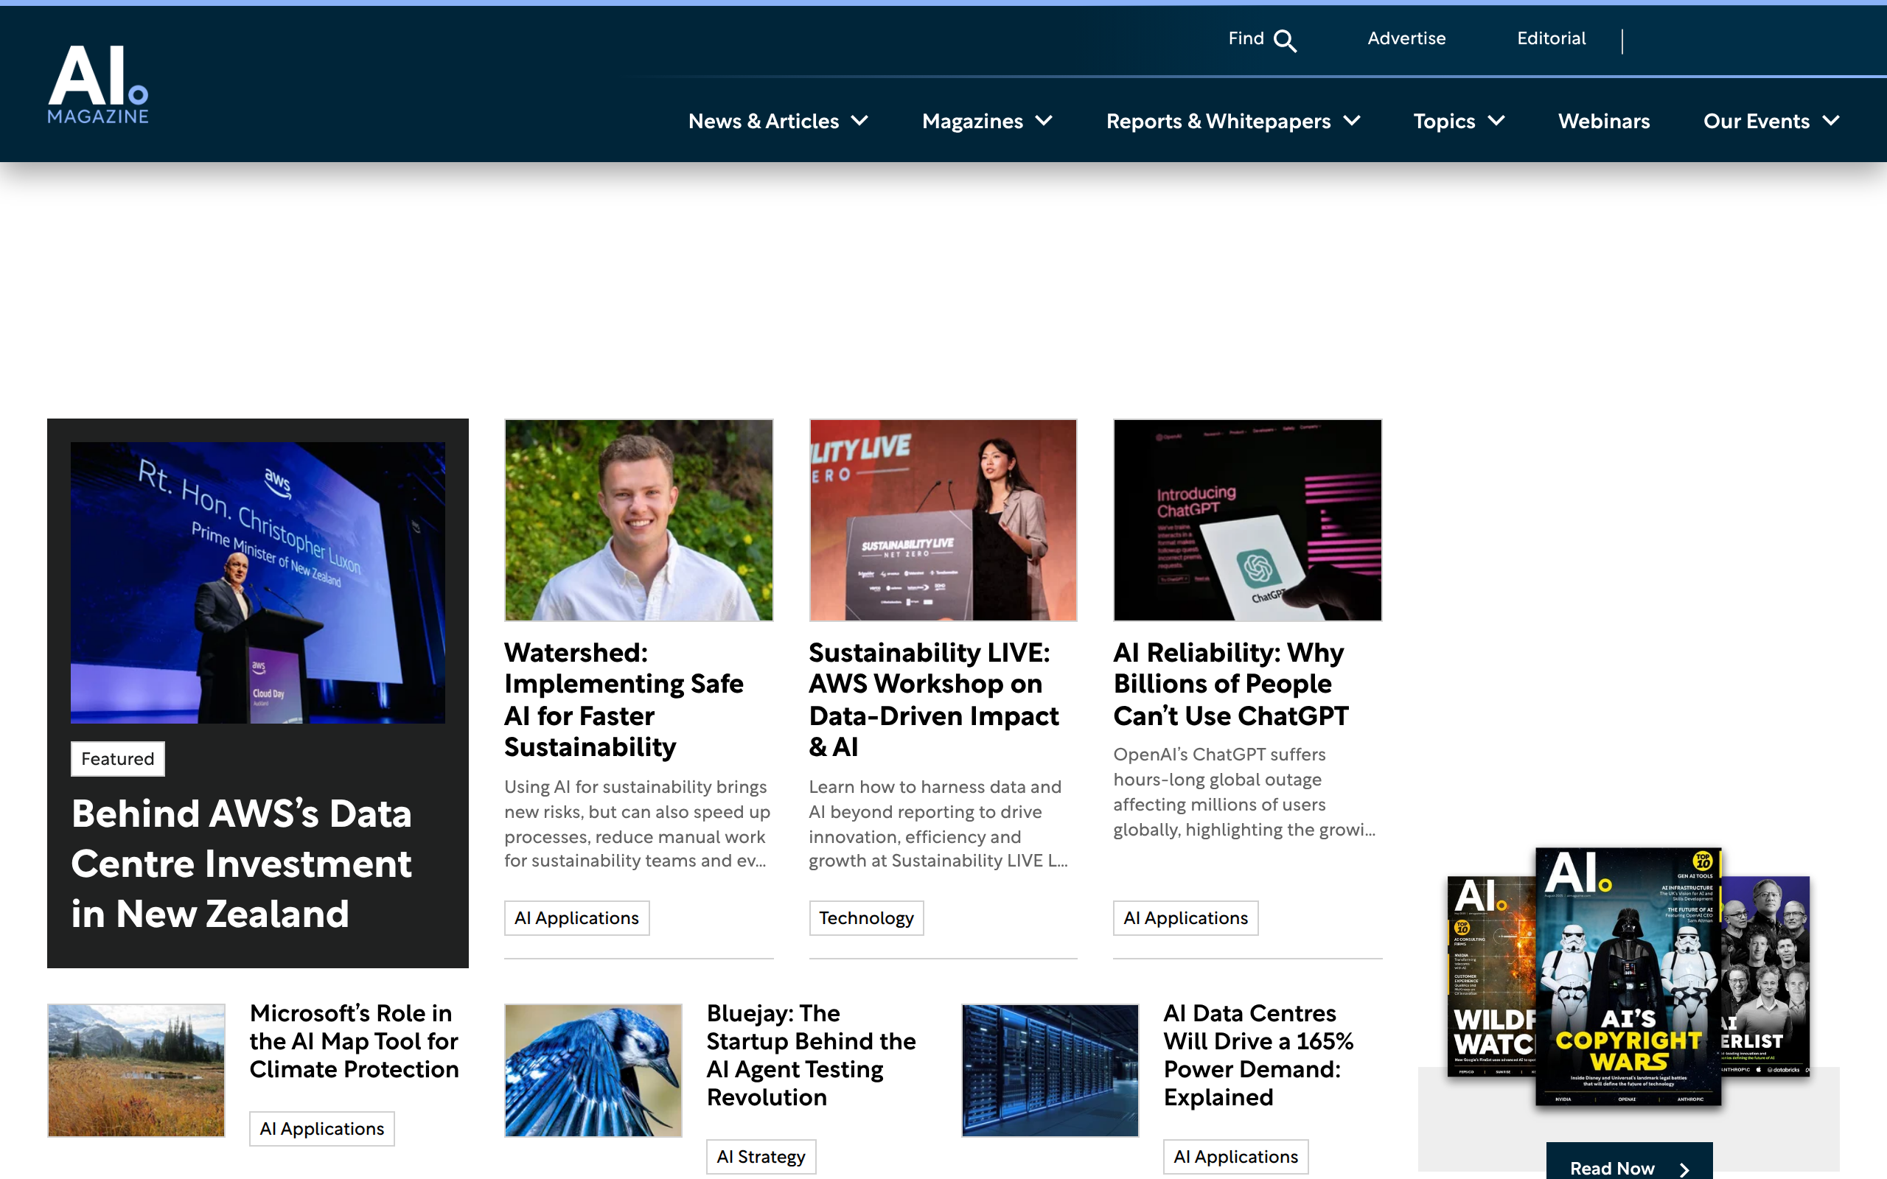1887x1179 pixels.
Task: Read AI Data Centres Will Drive article
Action: pyautogui.click(x=1258, y=1055)
